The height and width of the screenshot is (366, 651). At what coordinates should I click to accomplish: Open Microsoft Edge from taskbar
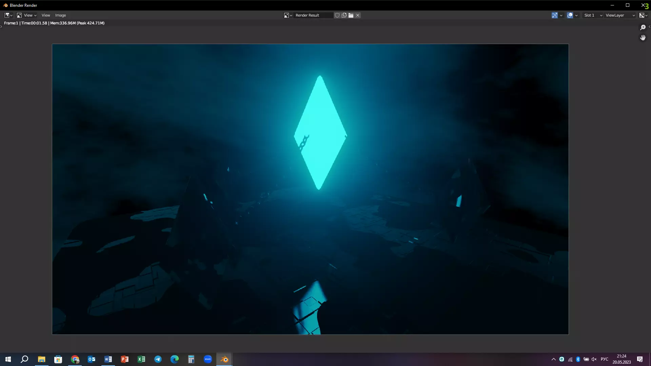point(175,359)
